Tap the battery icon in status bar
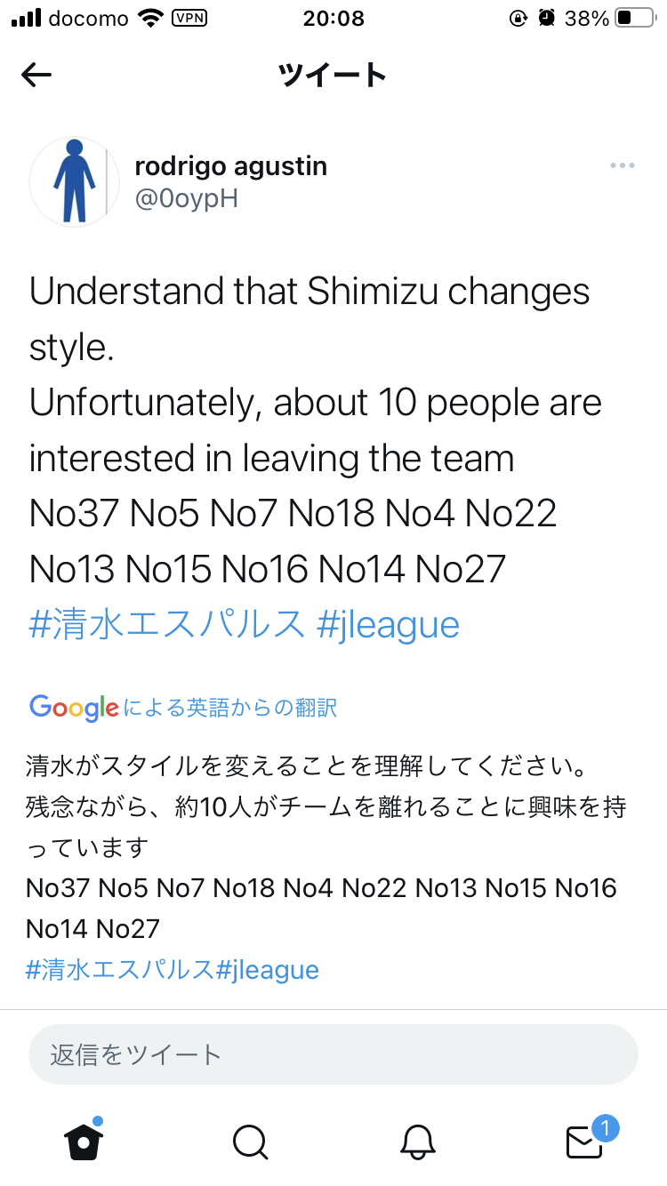 634,19
